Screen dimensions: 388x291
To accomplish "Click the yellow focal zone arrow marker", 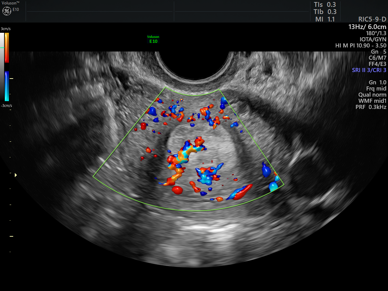I will pyautogui.click(x=15, y=175).
